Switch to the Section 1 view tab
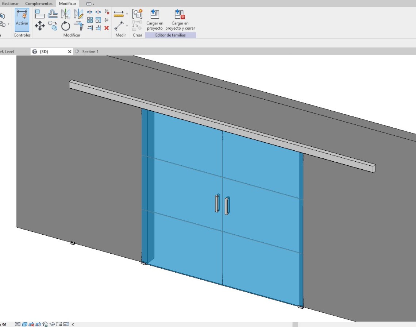Screen dimensions: 416x327 coord(90,52)
